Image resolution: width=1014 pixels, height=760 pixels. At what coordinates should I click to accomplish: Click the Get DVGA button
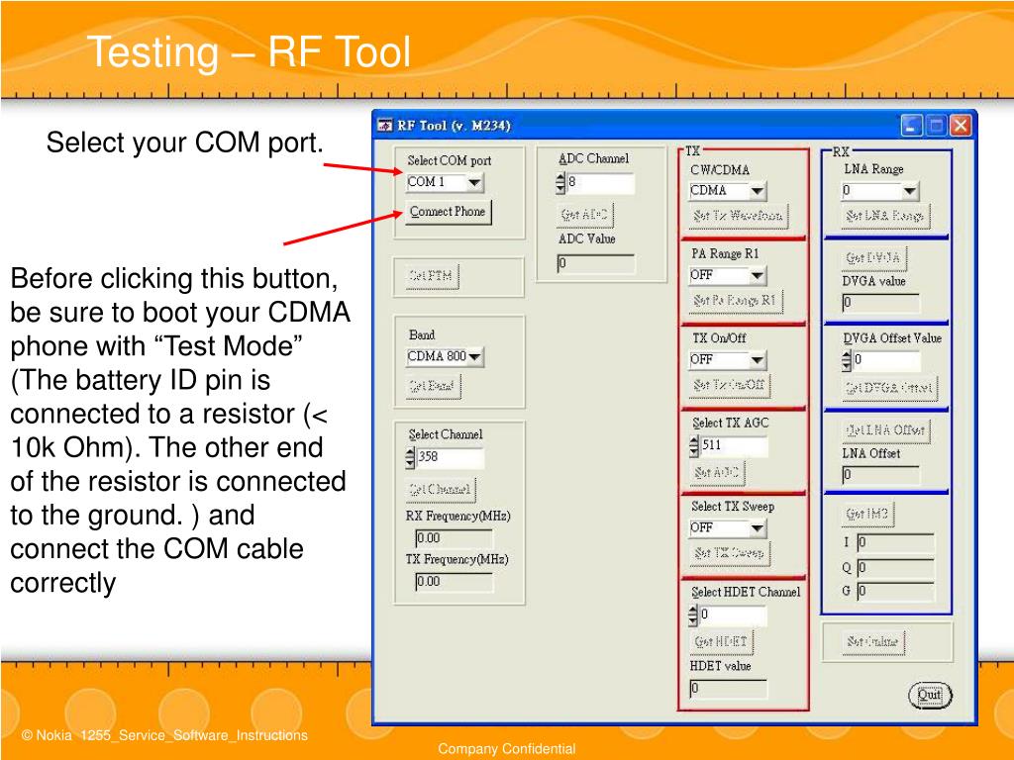click(x=873, y=258)
